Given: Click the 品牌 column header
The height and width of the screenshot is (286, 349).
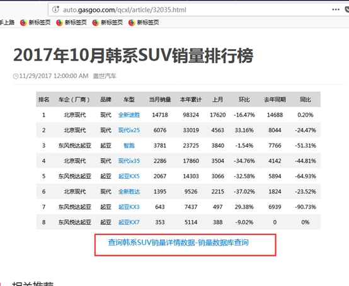Looking at the screenshot, I should tap(106, 100).
